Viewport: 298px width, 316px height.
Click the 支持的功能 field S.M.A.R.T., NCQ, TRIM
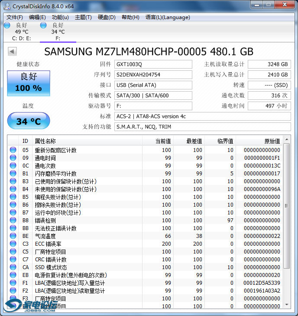coord(202,127)
